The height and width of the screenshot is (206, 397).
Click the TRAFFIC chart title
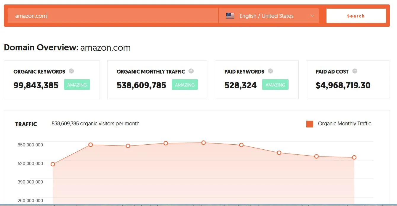pyautogui.click(x=26, y=124)
